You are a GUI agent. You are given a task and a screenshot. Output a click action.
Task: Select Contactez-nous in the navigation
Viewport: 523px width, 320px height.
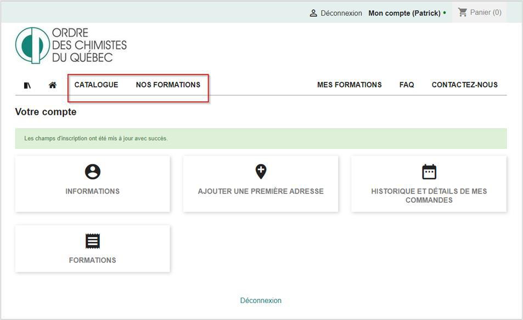coord(464,85)
